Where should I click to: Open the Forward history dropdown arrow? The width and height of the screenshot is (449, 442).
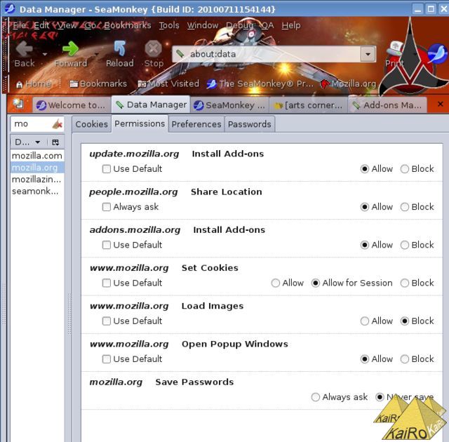[97, 53]
